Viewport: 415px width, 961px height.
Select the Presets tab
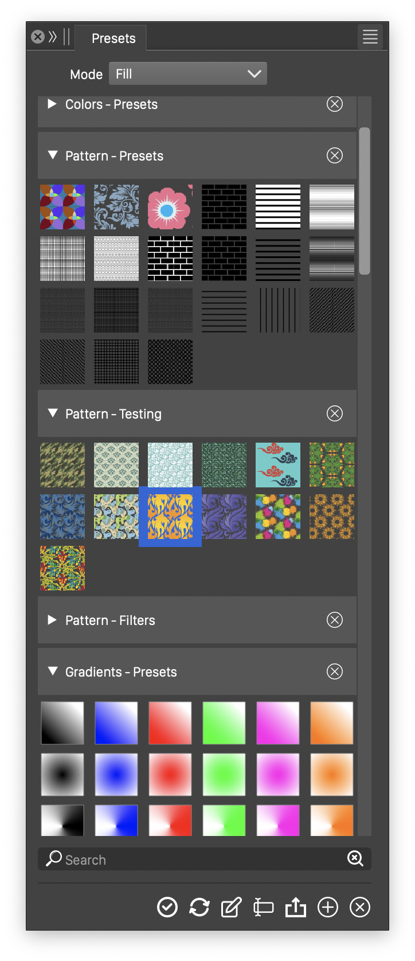coord(113,38)
